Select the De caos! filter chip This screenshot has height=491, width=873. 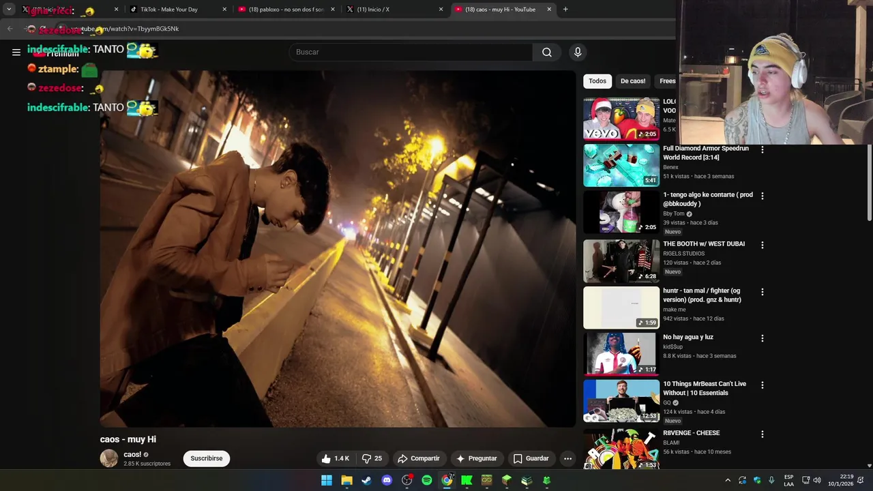[x=633, y=81]
